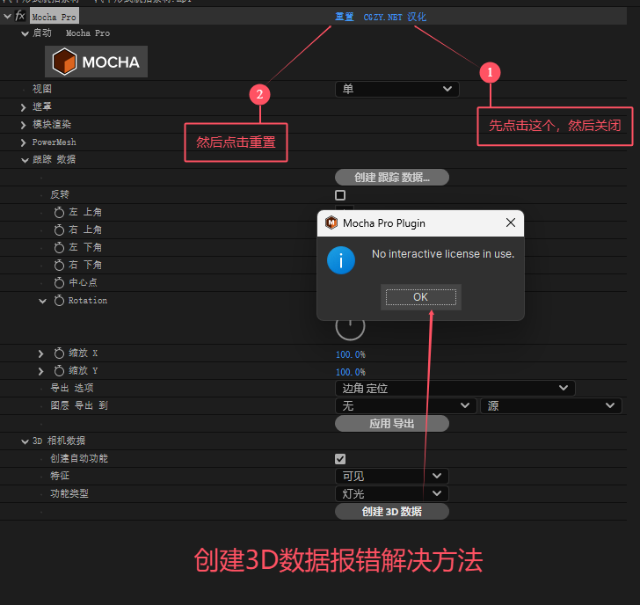This screenshot has height=605, width=640.
Task: Toggle stopwatch for 缩放 X
Action: click(59, 354)
